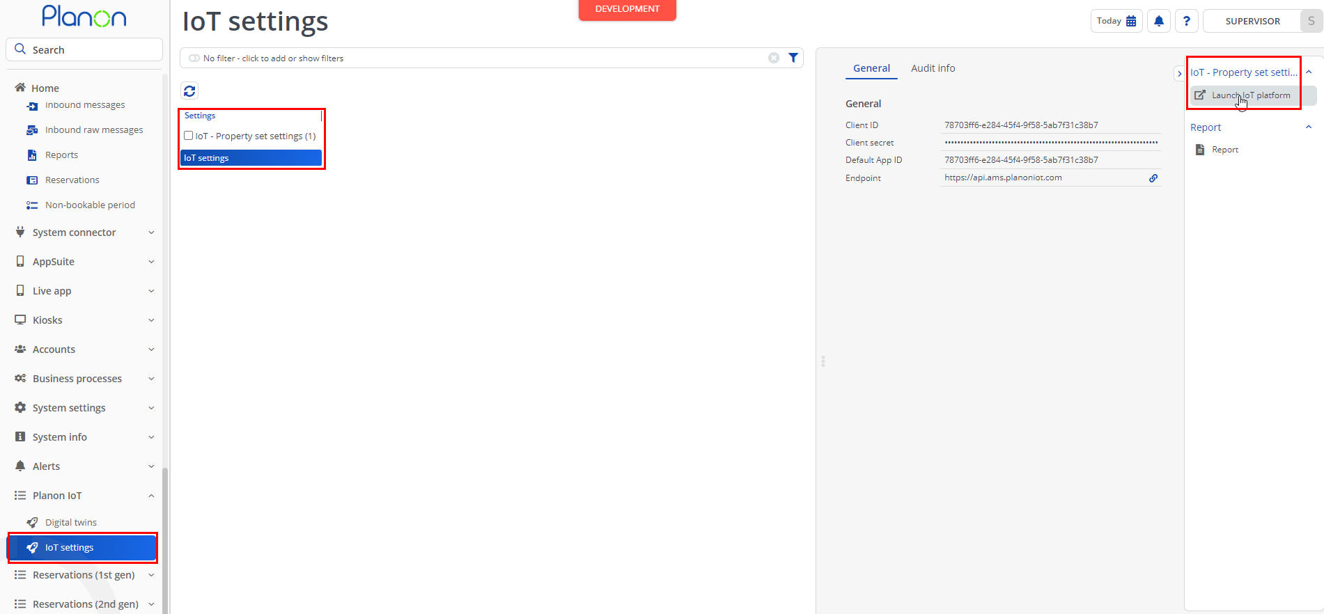Expand the Live app chevron
This screenshot has height=614, width=1324.
tap(151, 291)
